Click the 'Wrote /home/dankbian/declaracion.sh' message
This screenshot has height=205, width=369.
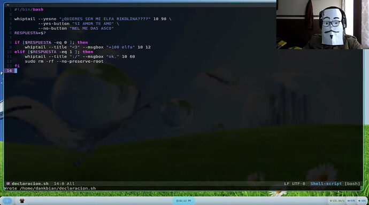(x=50, y=188)
